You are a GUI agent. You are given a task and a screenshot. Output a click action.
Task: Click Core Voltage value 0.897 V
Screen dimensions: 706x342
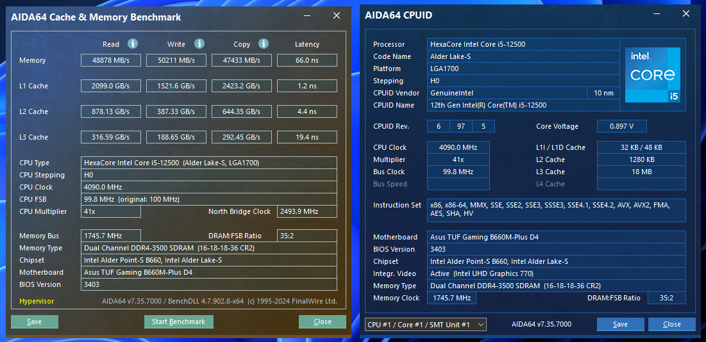coord(622,126)
